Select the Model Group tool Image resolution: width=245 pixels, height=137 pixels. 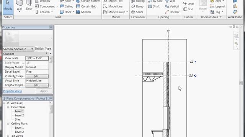point(114,12)
